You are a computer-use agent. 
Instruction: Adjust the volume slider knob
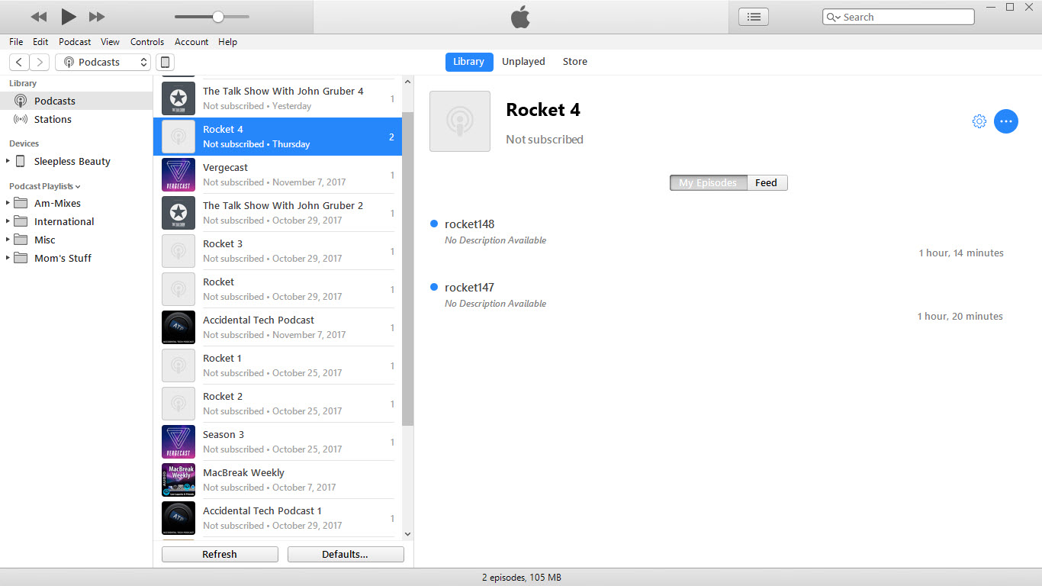[x=218, y=17]
